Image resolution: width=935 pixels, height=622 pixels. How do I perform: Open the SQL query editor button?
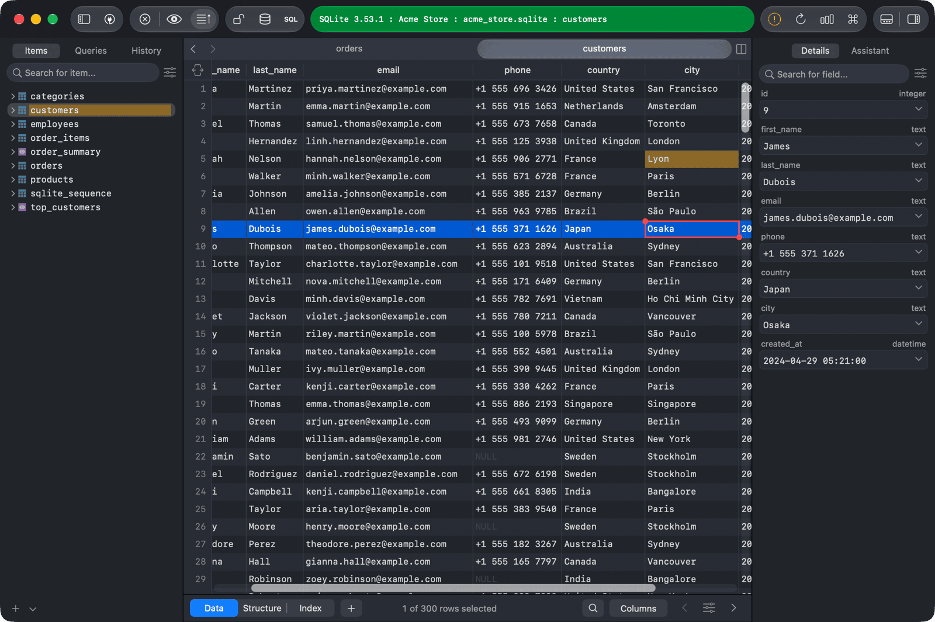coord(290,19)
